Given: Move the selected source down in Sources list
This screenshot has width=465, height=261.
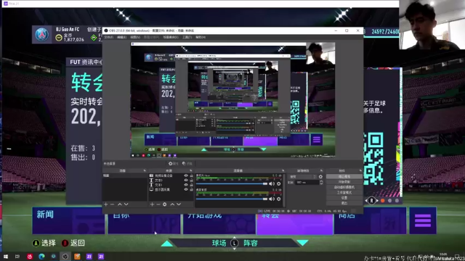Looking at the screenshot, I should click(x=179, y=204).
